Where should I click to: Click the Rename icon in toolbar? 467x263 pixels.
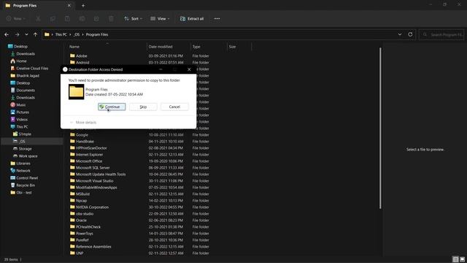82,18
